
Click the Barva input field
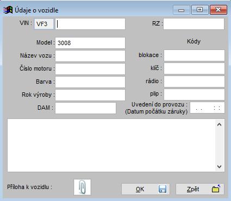pos(90,82)
